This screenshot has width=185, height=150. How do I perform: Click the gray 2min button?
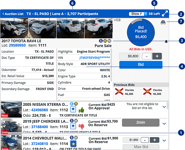coord(141,122)
